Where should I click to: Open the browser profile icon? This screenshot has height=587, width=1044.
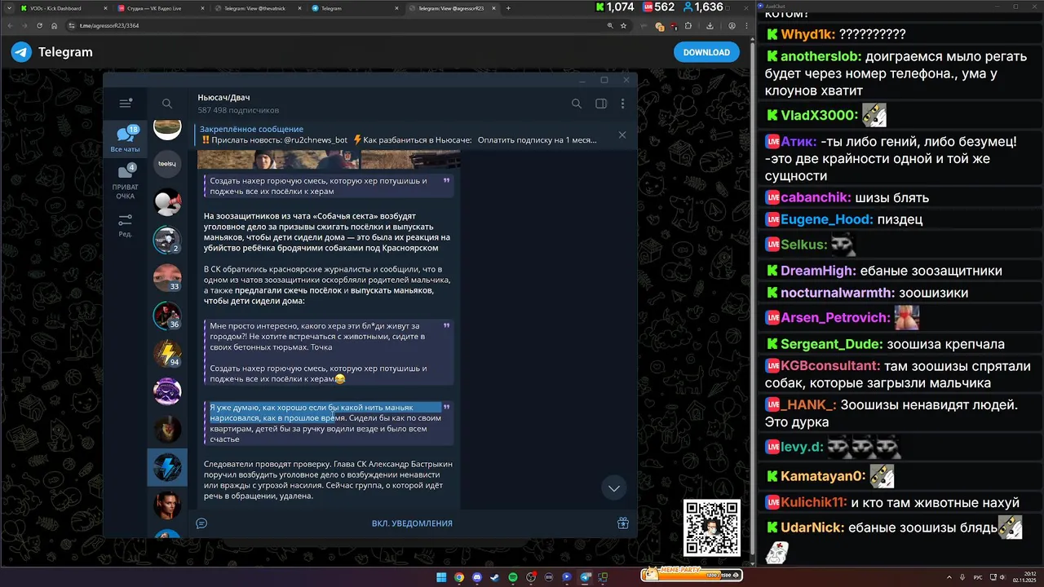pyautogui.click(x=732, y=25)
